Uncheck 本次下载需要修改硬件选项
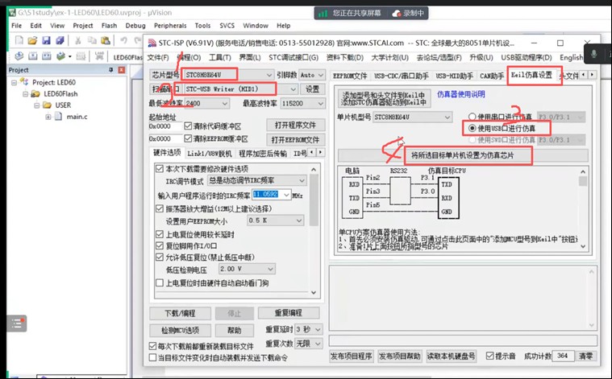The height and width of the screenshot is (379, 612). [159, 169]
